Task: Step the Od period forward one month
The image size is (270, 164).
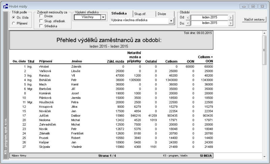Action: pyautogui.click(x=231, y=18)
